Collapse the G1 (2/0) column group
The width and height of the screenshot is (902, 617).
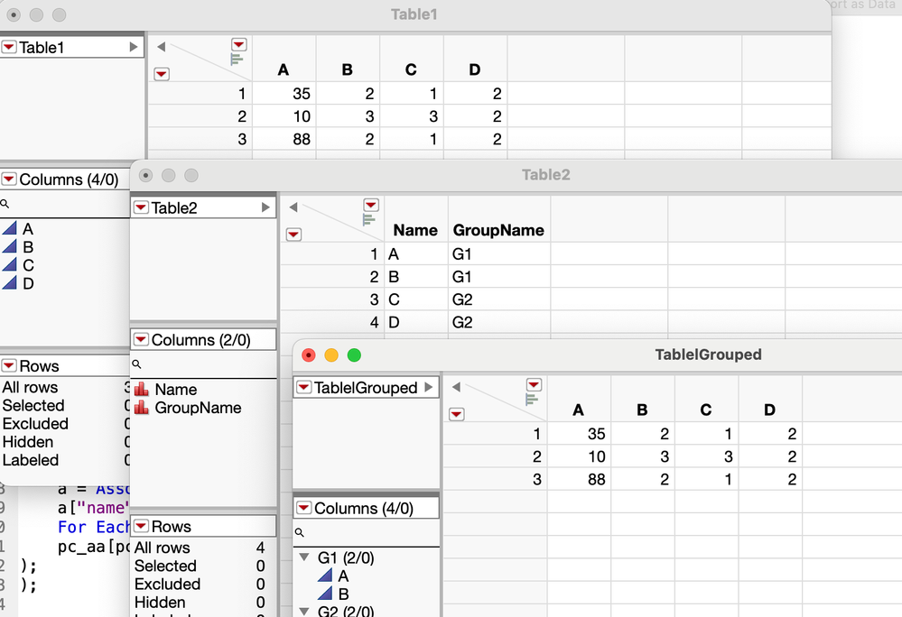pyautogui.click(x=304, y=557)
